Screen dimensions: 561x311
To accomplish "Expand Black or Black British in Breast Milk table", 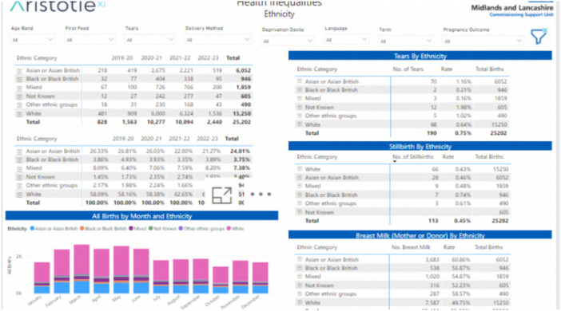I will tap(300, 268).
